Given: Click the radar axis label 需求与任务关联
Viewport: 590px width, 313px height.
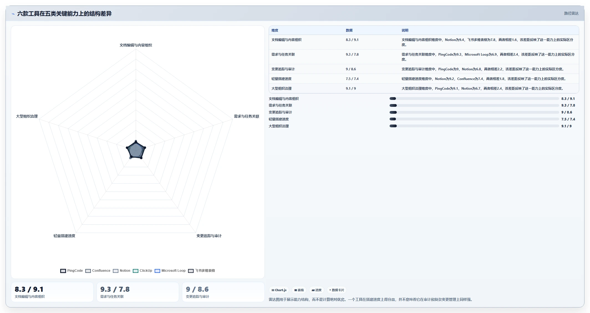Looking at the screenshot, I should click(x=246, y=116).
